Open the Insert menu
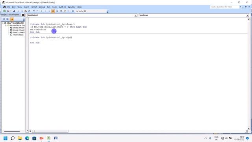The width and height of the screenshot is (252, 142). (26, 7)
